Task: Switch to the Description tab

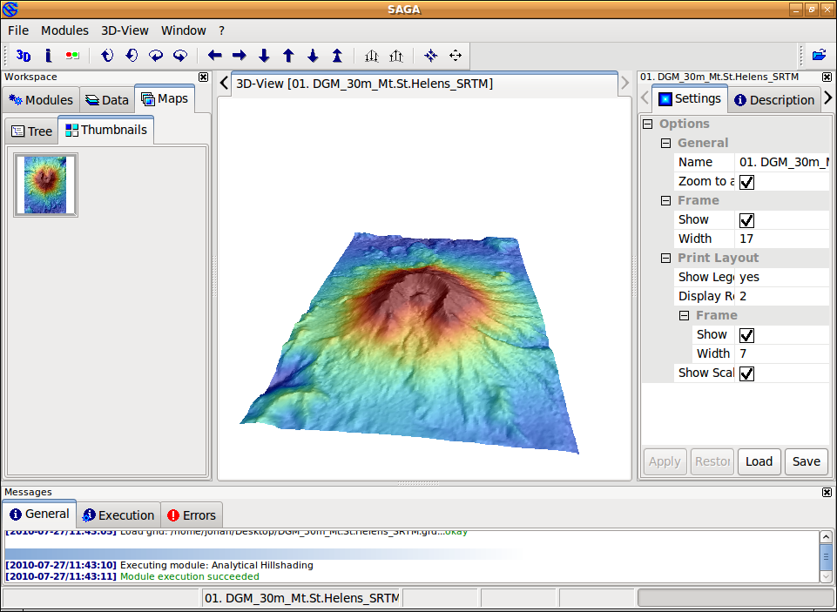Action: point(773,100)
